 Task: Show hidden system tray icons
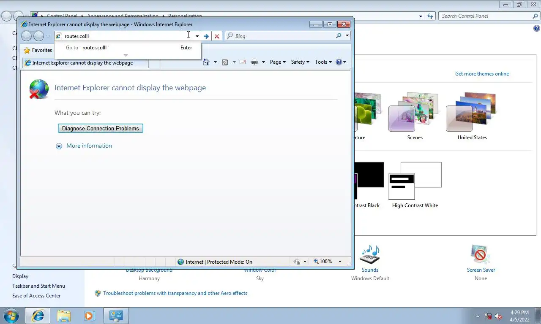[478, 316]
